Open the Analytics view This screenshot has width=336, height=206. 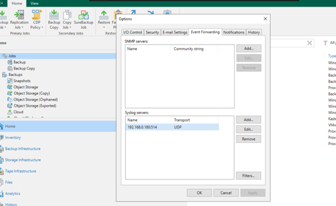(x=12, y=194)
